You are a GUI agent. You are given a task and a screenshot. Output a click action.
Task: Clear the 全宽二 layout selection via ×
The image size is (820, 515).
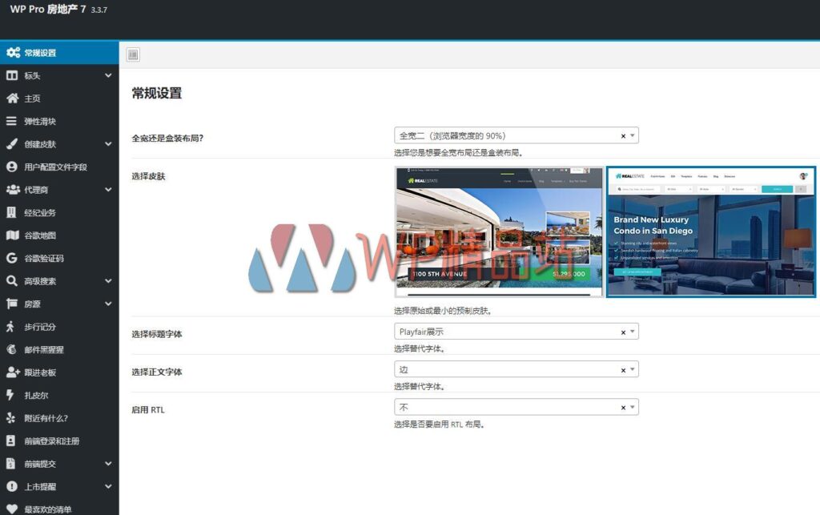tap(623, 135)
